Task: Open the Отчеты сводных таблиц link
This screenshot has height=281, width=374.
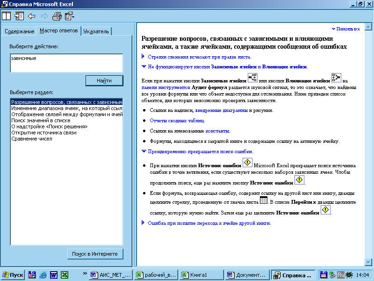Action: 177,121
